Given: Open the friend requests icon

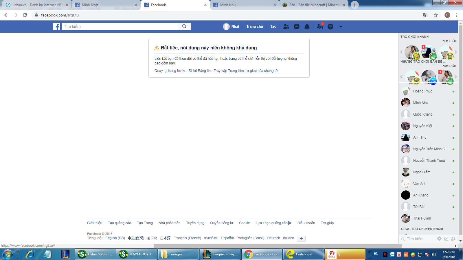Looking at the screenshot, I should point(286,27).
